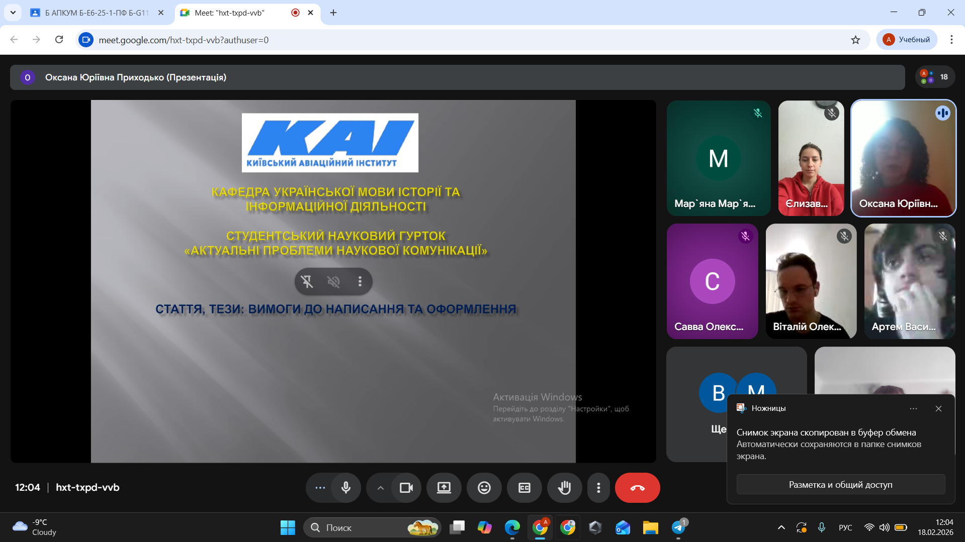The width and height of the screenshot is (965, 542).
Task: Toggle closed captions
Action: [x=524, y=488]
